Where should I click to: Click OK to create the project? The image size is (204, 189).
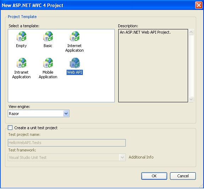click(154, 176)
